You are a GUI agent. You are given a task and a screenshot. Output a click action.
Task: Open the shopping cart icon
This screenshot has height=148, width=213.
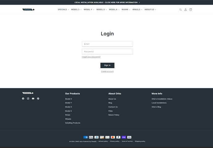(x=190, y=10)
